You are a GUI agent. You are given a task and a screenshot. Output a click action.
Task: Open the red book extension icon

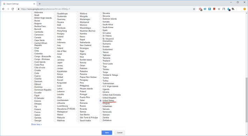pos(214,9)
